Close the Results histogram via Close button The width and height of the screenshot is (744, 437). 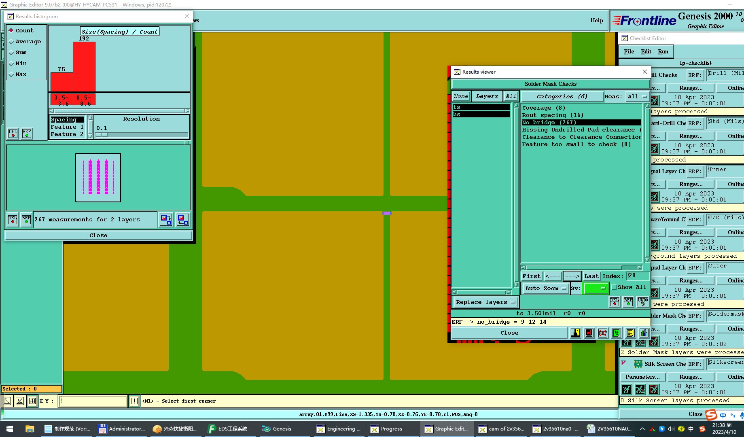(98, 235)
